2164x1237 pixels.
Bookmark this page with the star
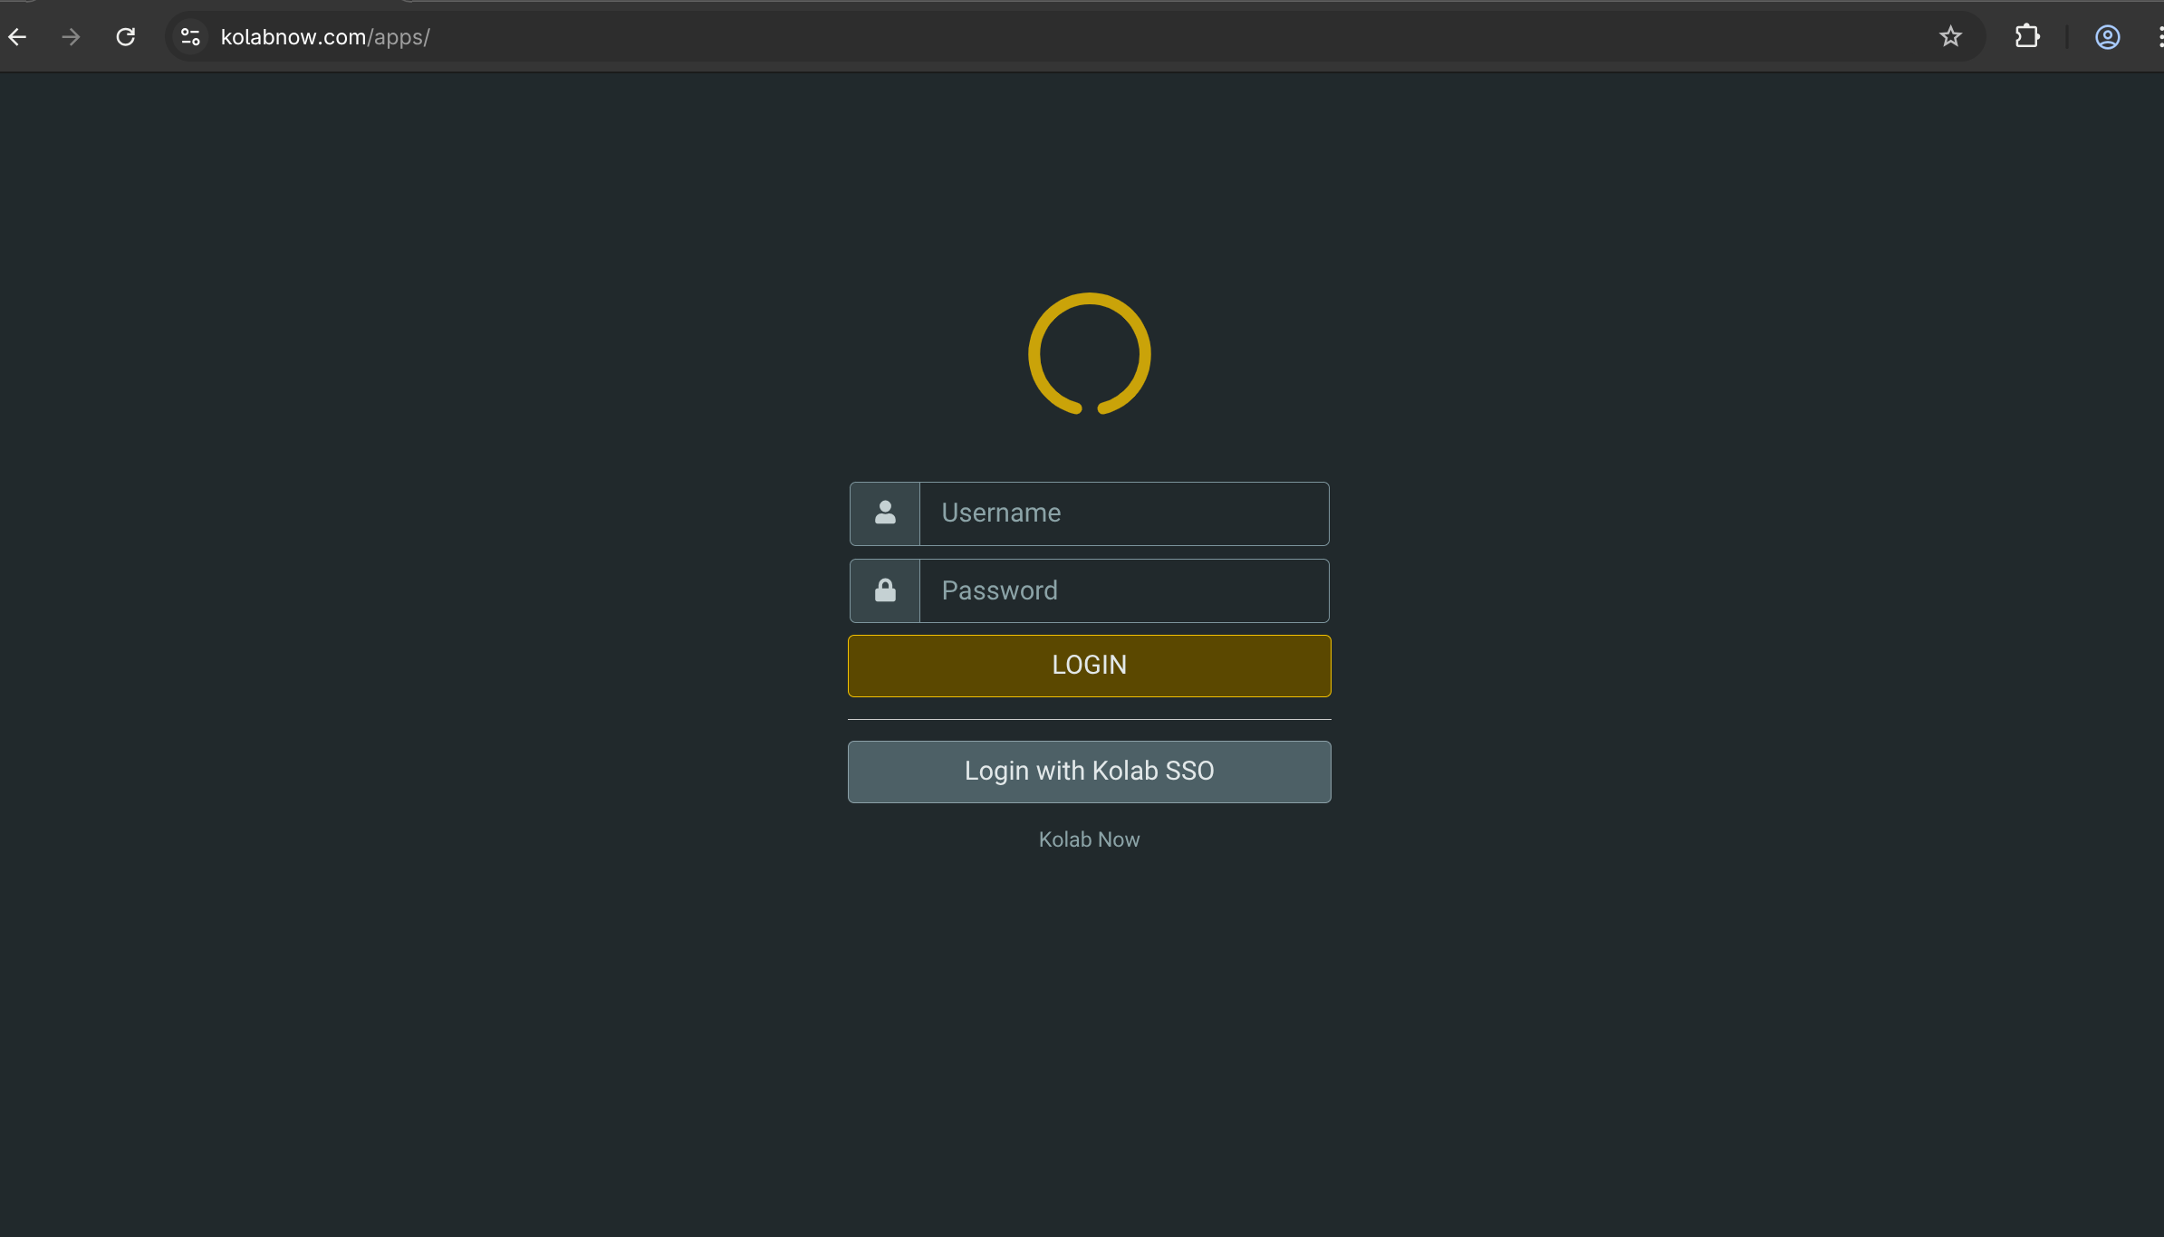[x=1950, y=37]
